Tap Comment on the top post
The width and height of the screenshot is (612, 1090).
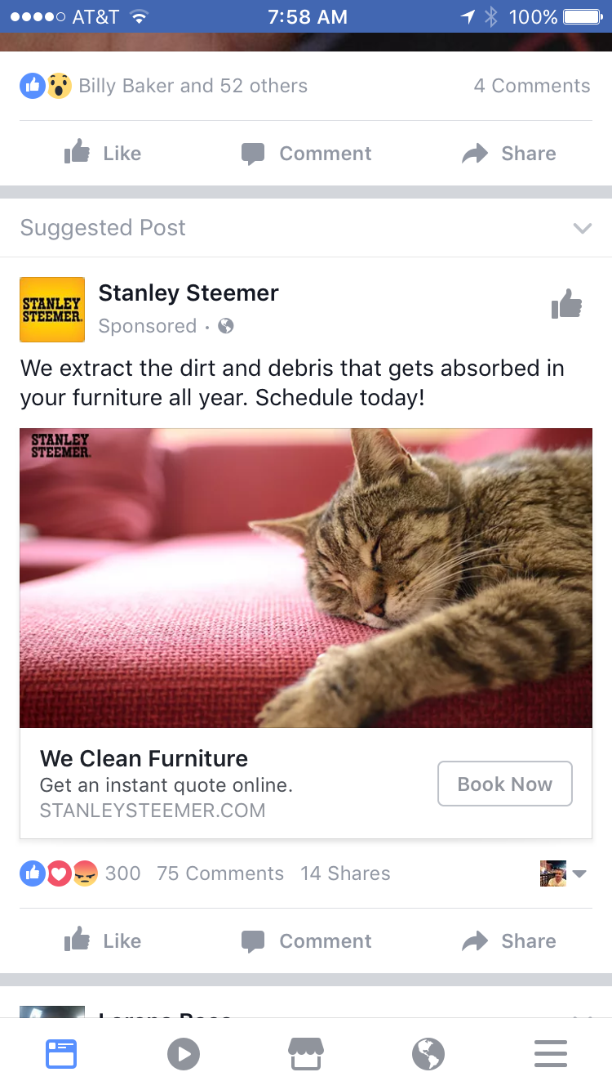point(307,154)
